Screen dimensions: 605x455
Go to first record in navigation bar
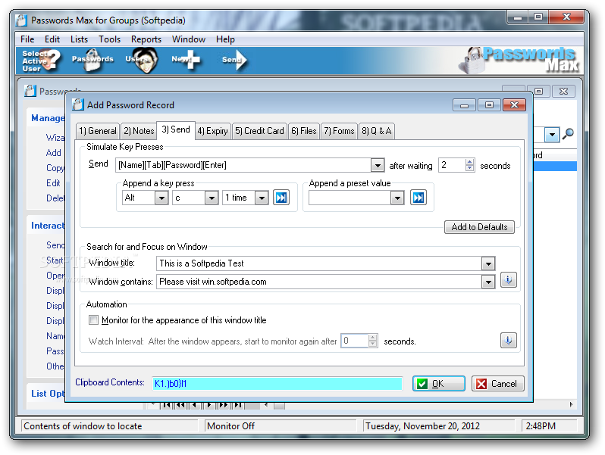[x=166, y=405]
